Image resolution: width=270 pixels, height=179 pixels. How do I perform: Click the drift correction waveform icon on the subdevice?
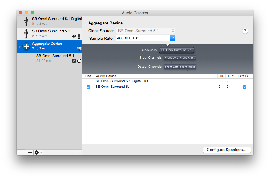[x=74, y=61]
